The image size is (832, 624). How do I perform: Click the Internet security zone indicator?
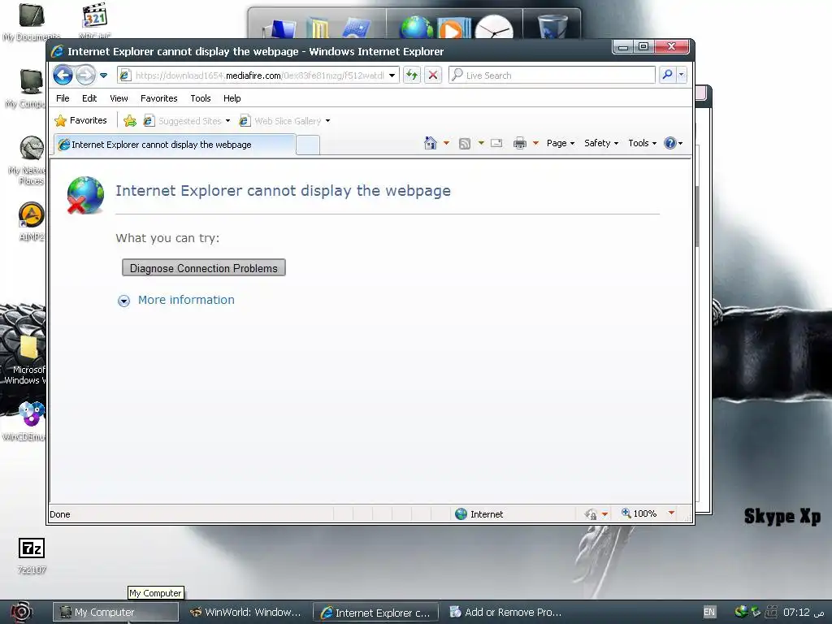[x=479, y=513]
